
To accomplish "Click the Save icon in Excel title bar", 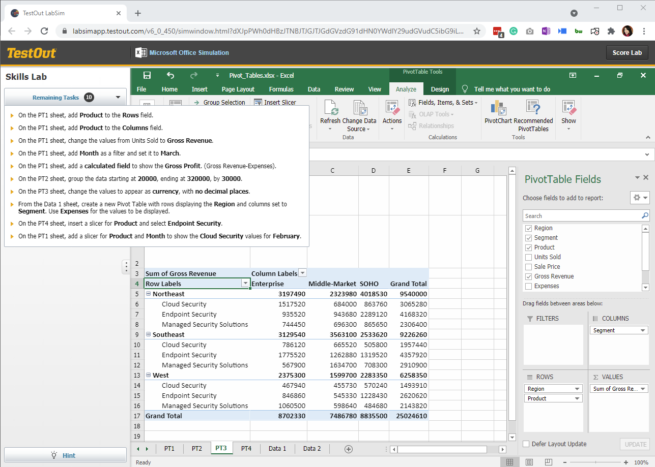I will [147, 75].
